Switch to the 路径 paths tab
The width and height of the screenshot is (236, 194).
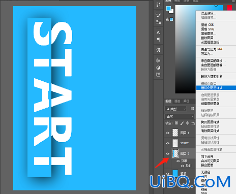186,101
